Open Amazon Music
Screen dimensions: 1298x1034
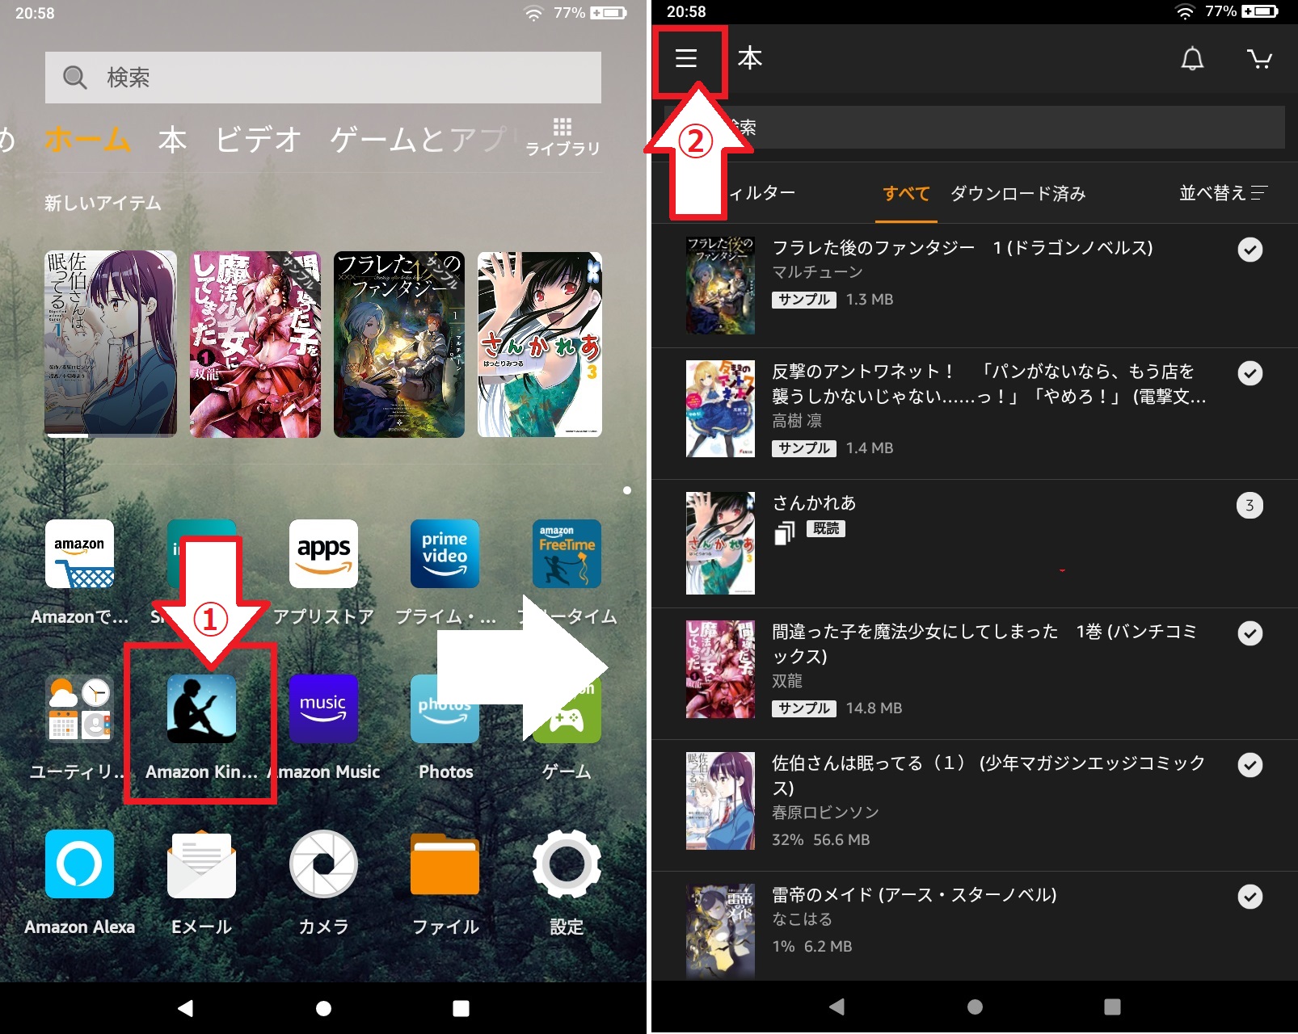pyautogui.click(x=323, y=709)
